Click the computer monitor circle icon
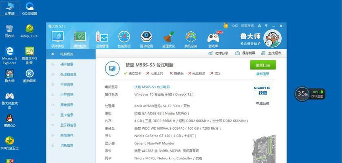 pos(113,68)
